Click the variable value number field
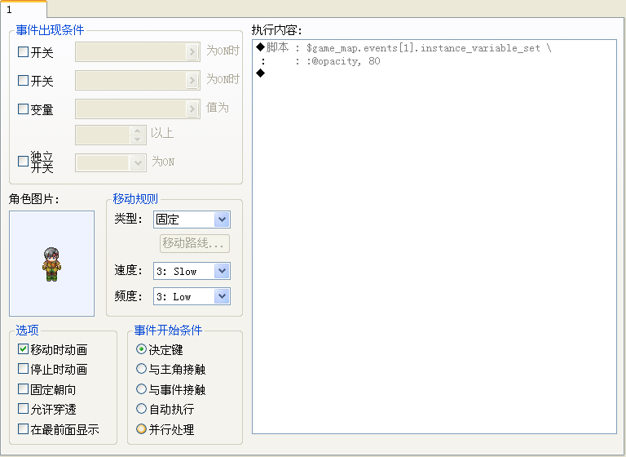 point(103,135)
